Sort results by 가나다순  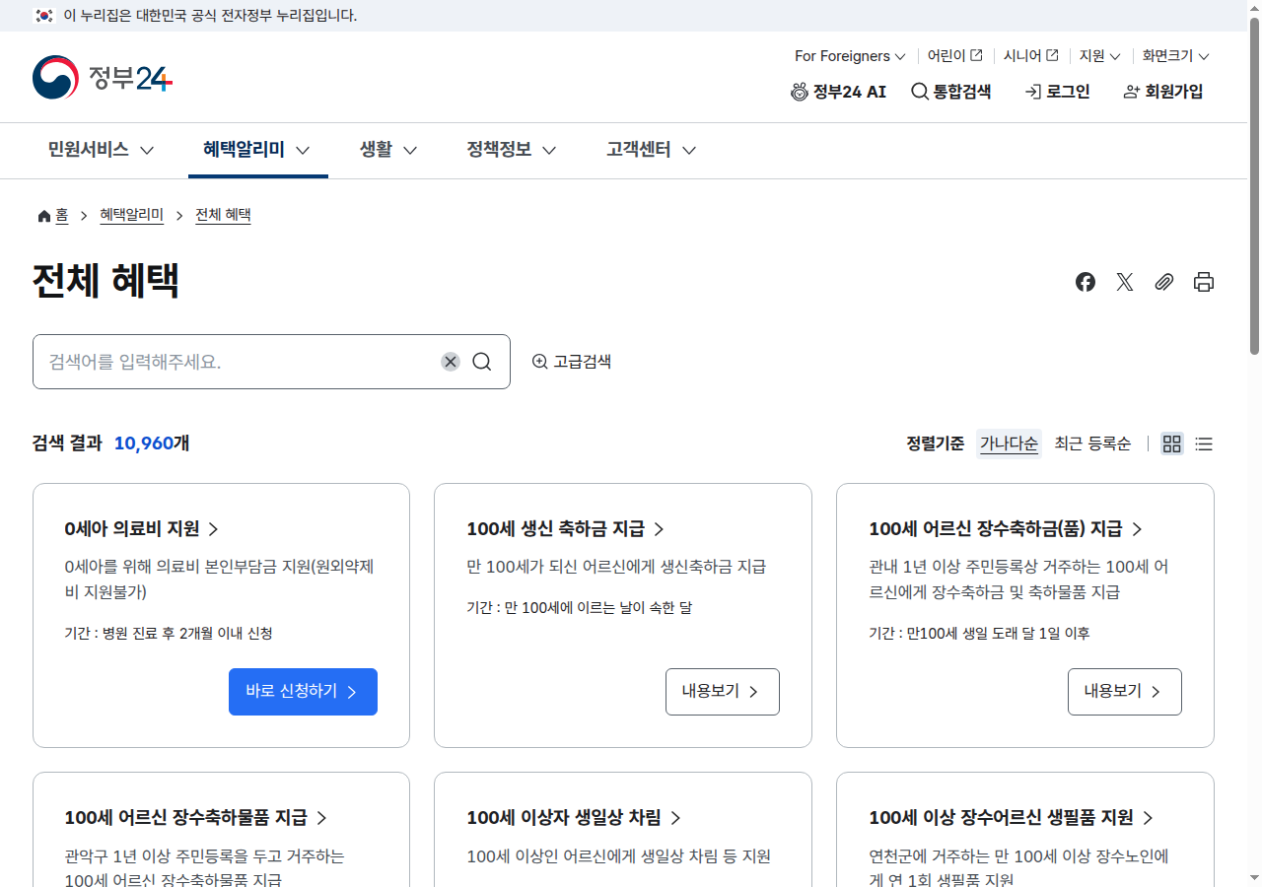(1009, 443)
